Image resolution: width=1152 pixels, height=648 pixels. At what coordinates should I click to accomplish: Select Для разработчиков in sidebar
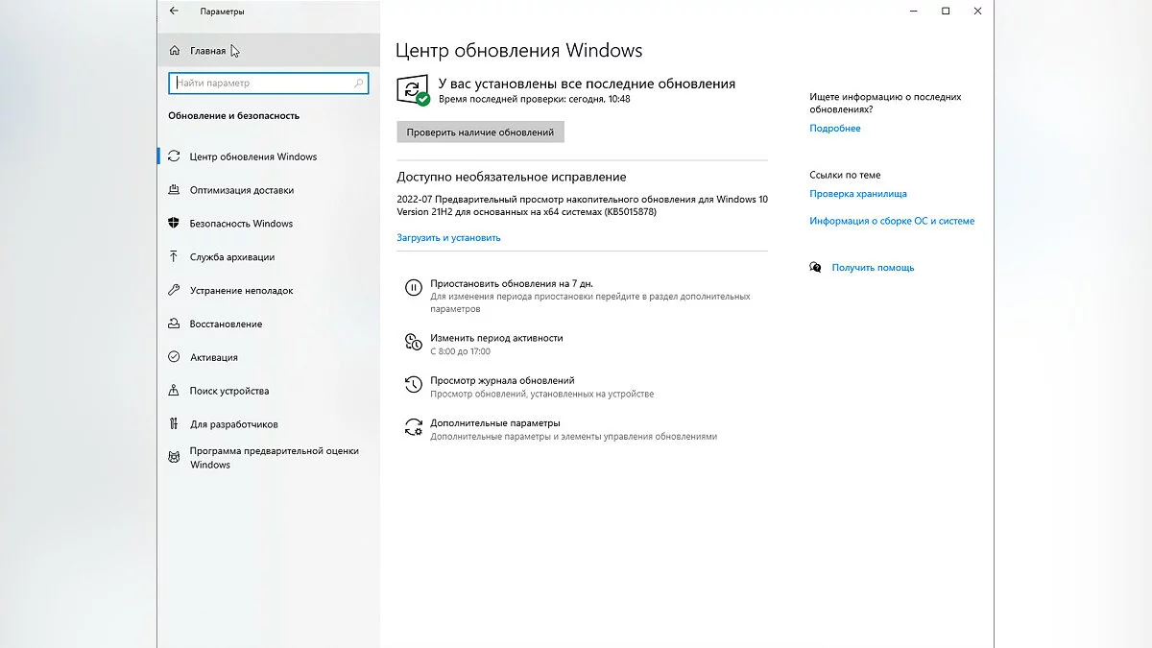pyautogui.click(x=233, y=424)
